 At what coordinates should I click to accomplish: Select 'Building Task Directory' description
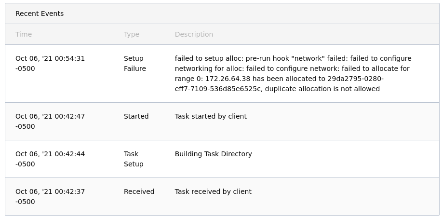214,154
